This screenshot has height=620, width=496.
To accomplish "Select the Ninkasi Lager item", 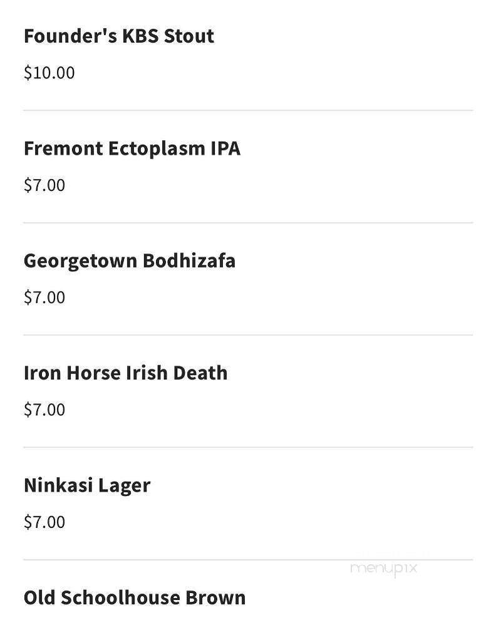I will pyautogui.click(x=87, y=485).
